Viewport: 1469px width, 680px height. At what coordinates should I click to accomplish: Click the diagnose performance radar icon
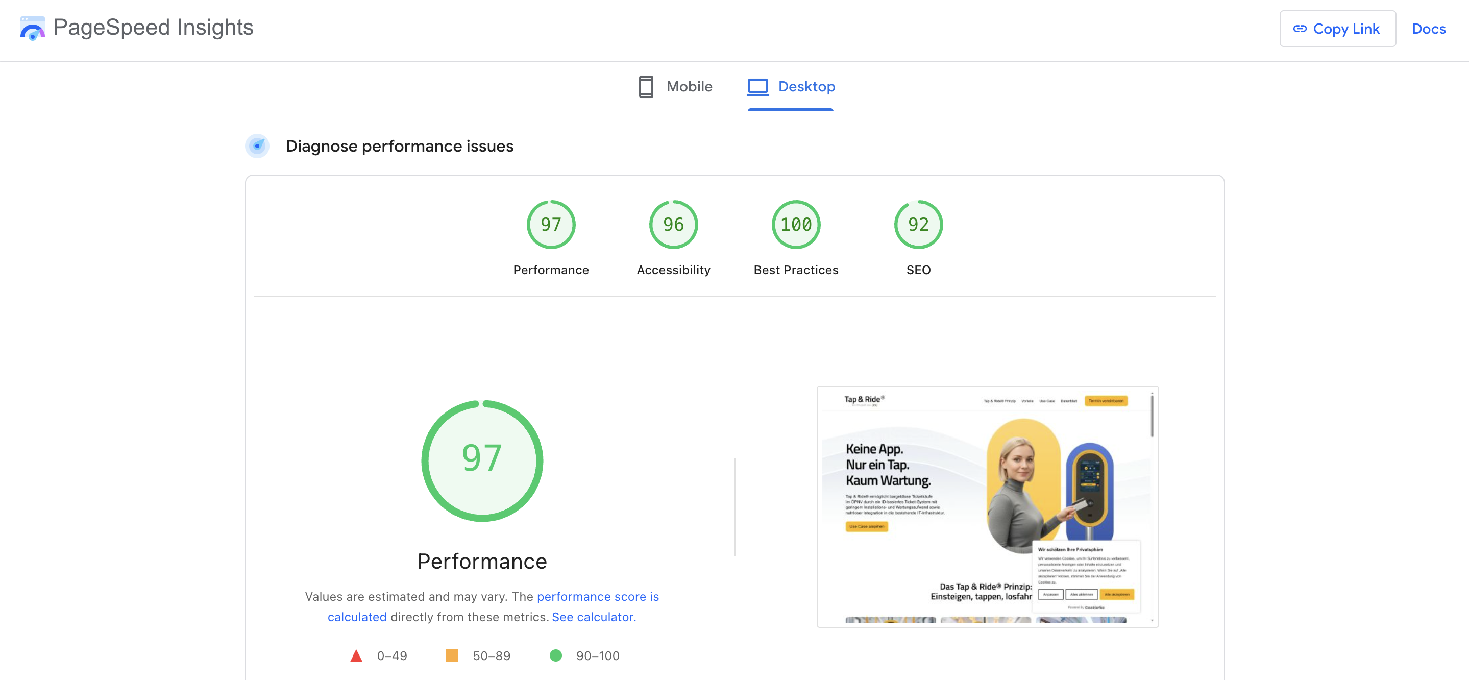tap(257, 146)
